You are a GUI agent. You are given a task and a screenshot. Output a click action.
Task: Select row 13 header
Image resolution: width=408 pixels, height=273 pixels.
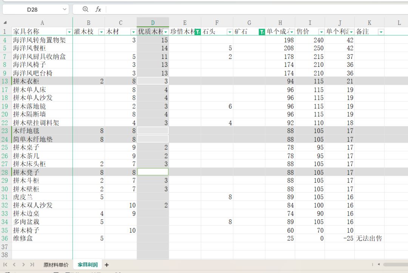click(x=5, y=81)
